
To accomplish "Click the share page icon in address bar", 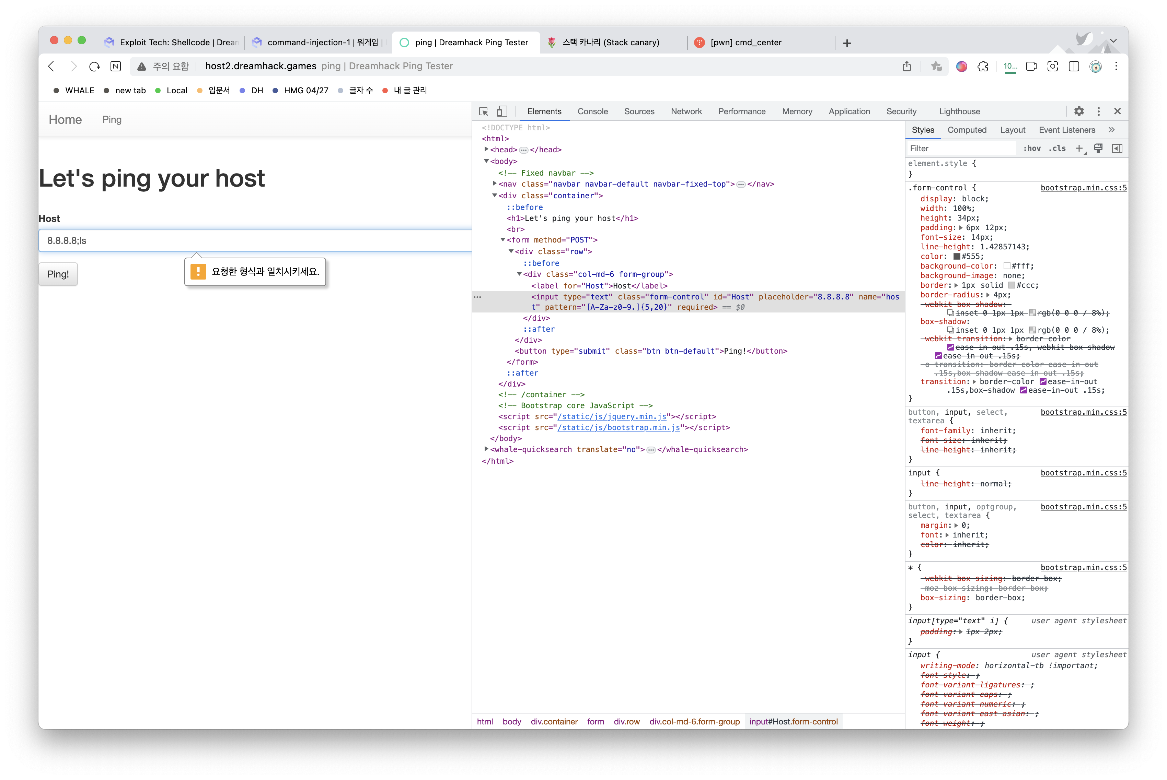I will (907, 66).
